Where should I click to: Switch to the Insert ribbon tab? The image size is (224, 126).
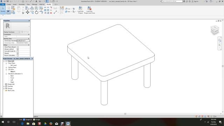click(x=15, y=5)
